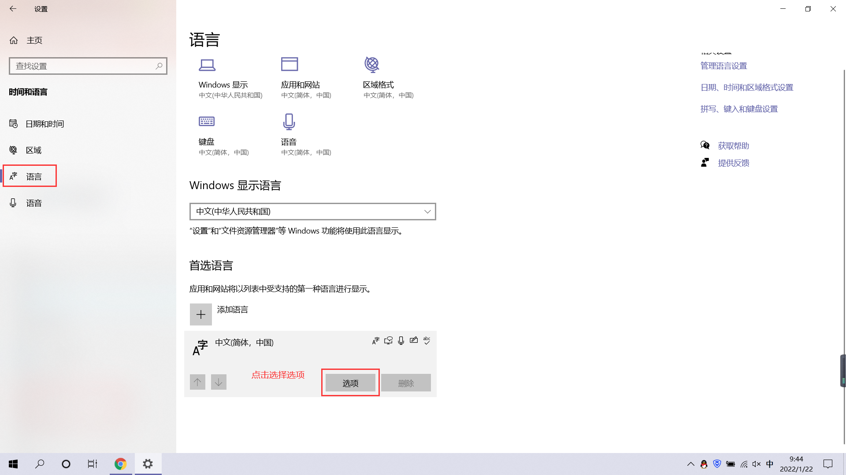This screenshot has height=475, width=846.
Task: Go back with the back arrow
Action: [13, 9]
